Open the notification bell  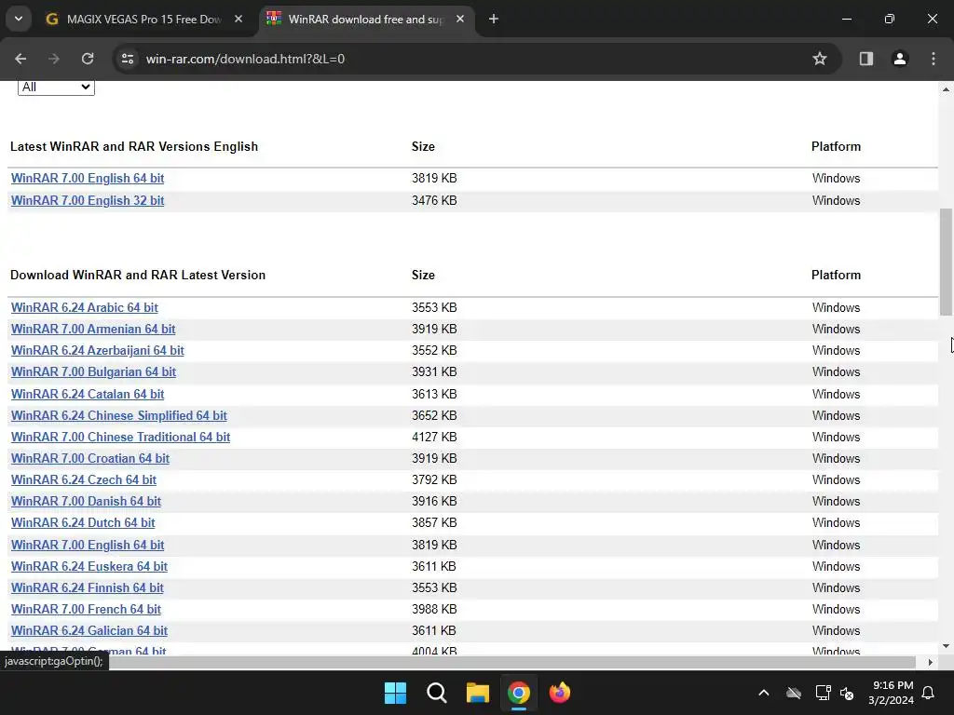pos(929,693)
